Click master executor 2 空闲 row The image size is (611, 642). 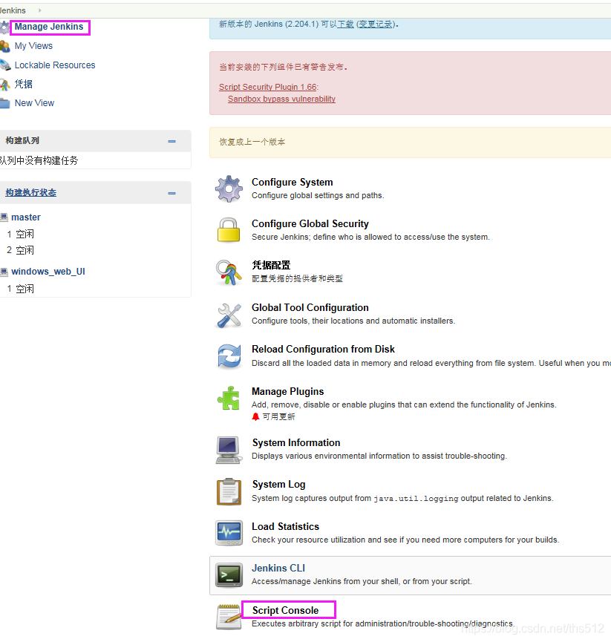[x=21, y=250]
